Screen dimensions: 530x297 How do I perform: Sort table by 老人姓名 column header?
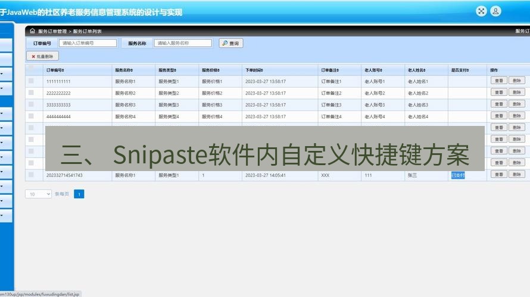[x=416, y=70]
